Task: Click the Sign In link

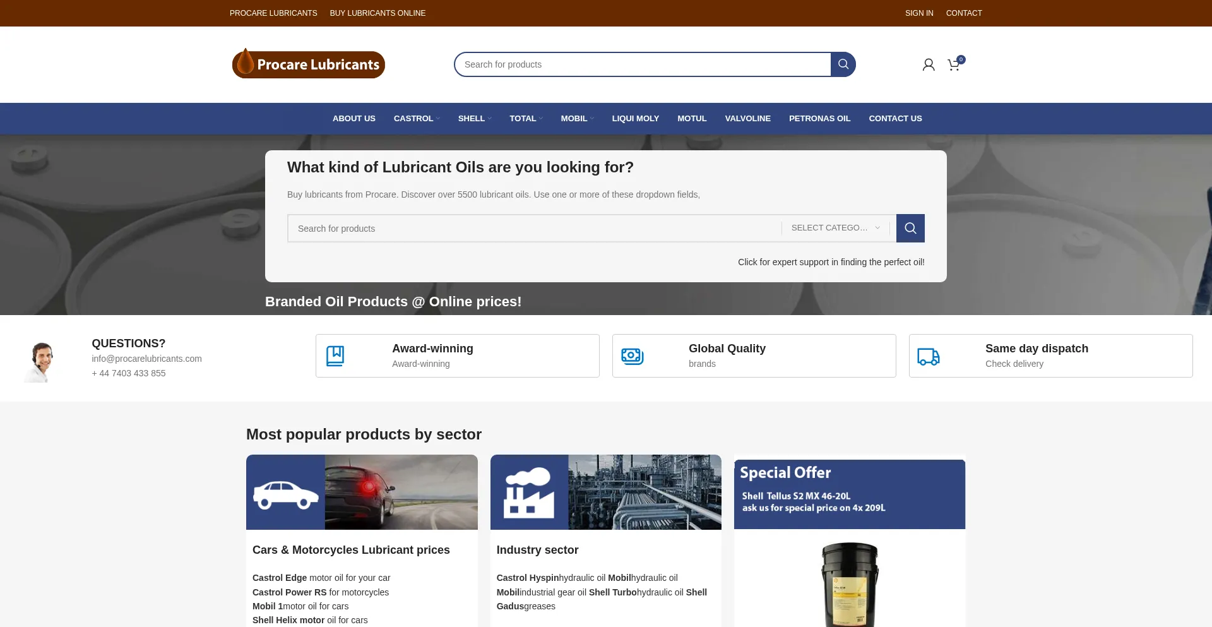Action: [919, 13]
